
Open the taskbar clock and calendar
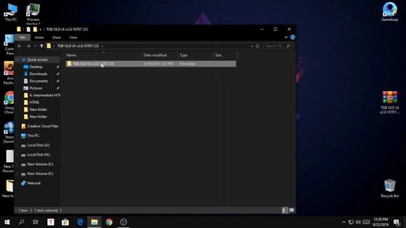(381, 222)
